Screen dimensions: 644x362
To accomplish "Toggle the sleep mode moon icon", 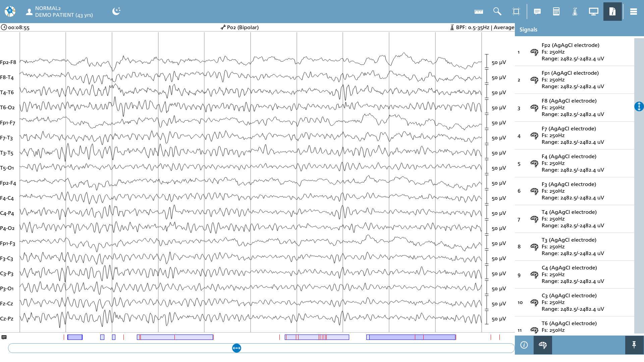I will [x=116, y=11].
